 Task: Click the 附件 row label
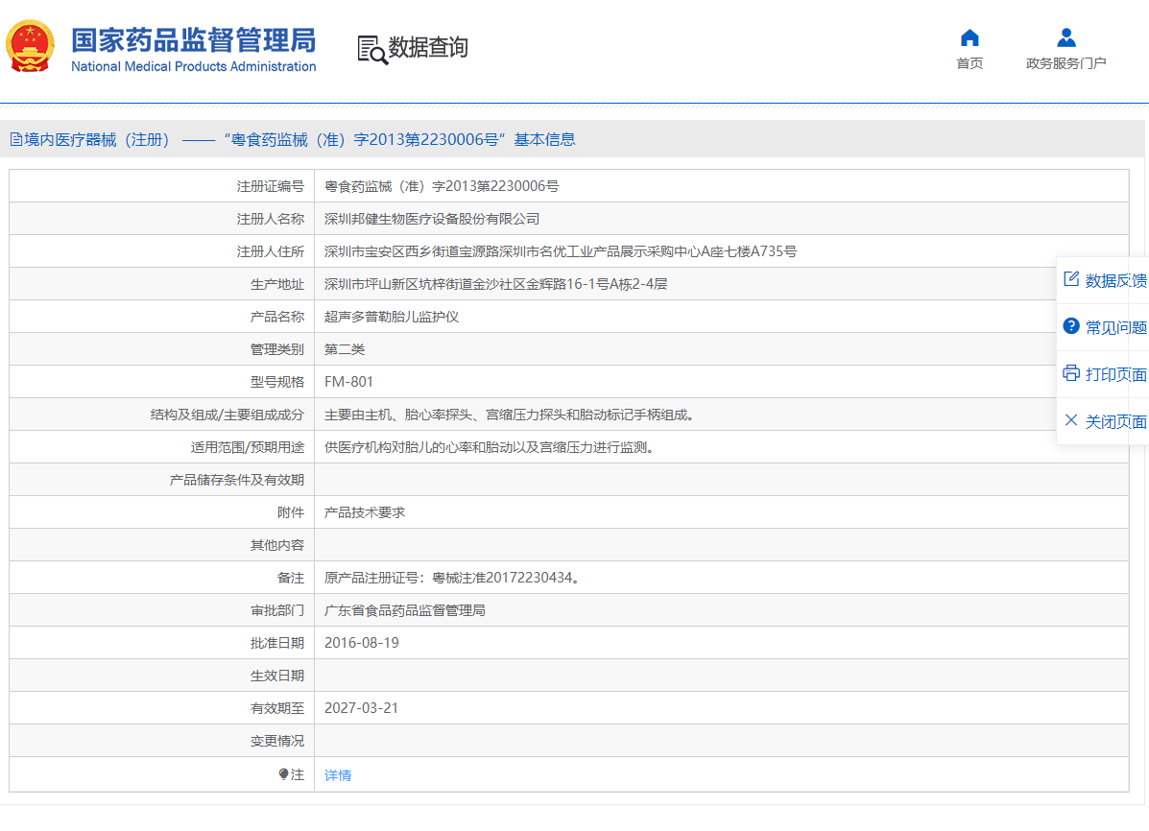[290, 512]
